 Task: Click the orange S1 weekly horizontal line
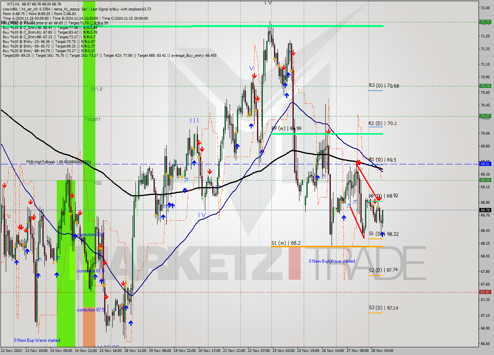click(x=327, y=246)
